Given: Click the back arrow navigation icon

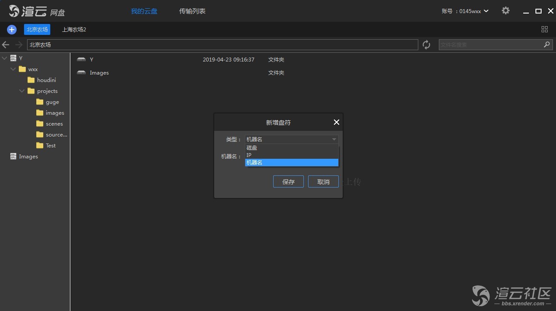Looking at the screenshot, I should (x=6, y=45).
